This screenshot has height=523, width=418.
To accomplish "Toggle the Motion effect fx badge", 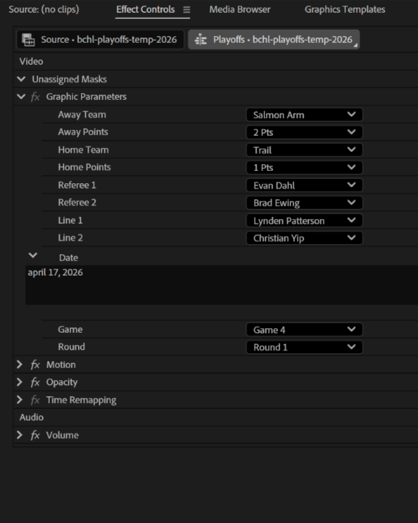I will click(35, 364).
